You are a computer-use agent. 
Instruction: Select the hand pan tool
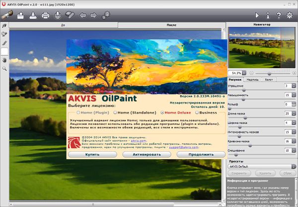(x=4, y=60)
